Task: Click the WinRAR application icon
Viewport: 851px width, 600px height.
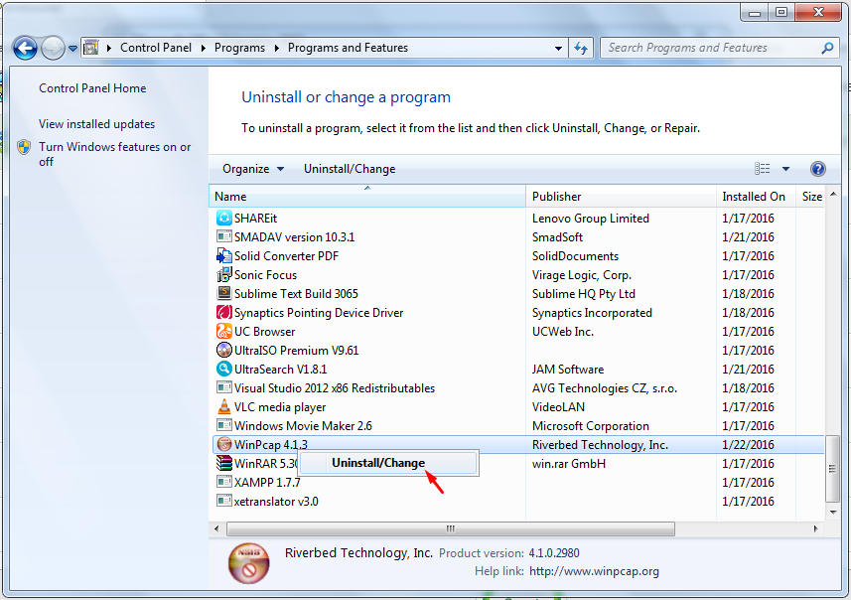Action: [x=224, y=464]
